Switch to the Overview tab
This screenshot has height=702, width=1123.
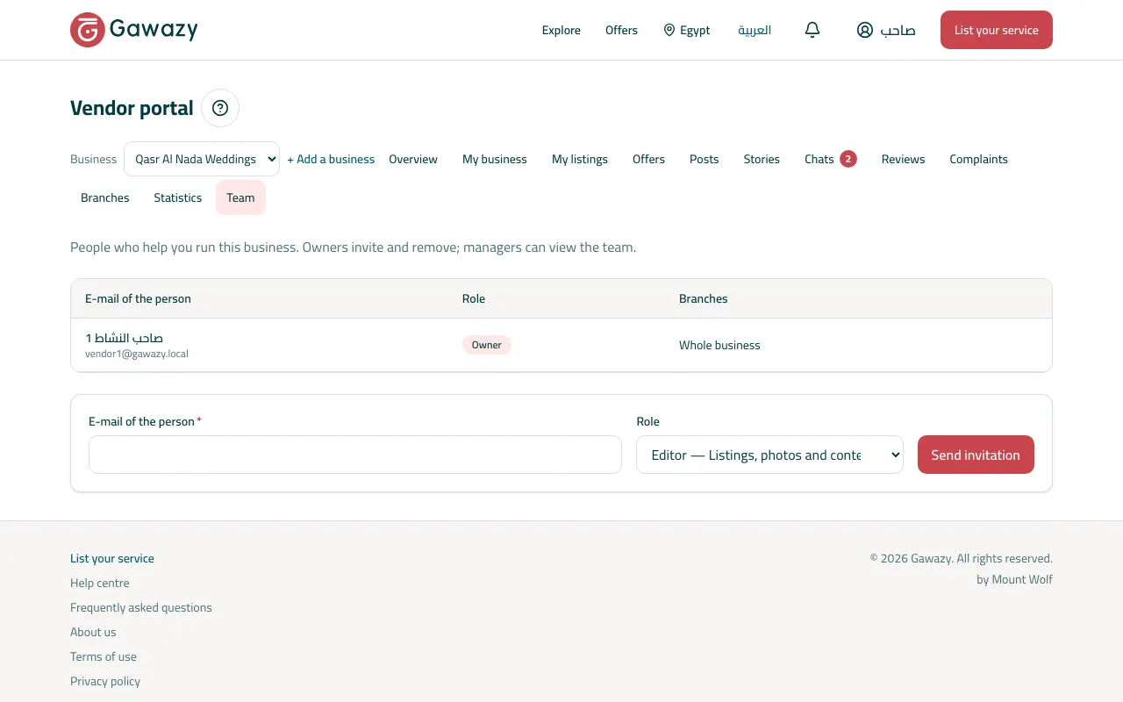coord(413,159)
